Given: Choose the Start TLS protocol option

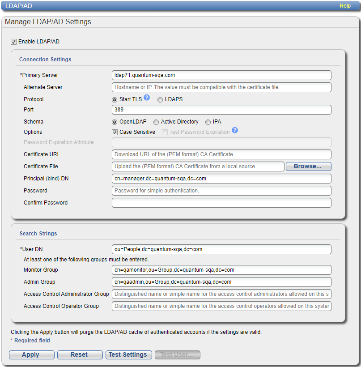Looking at the screenshot, I should pyautogui.click(x=115, y=99).
